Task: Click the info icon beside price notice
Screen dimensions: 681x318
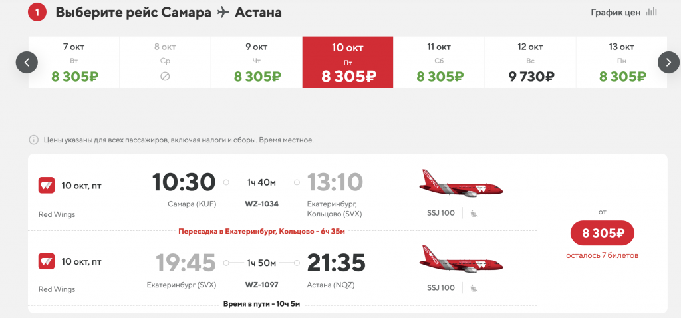Action: [x=33, y=140]
